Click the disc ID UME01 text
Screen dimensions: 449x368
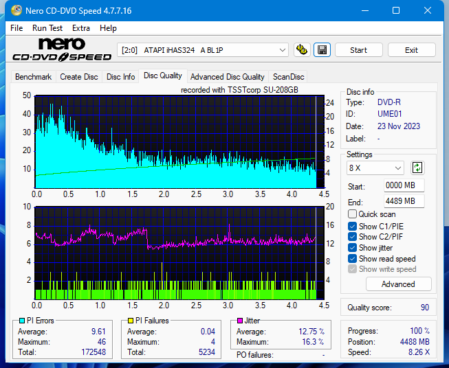[389, 114]
